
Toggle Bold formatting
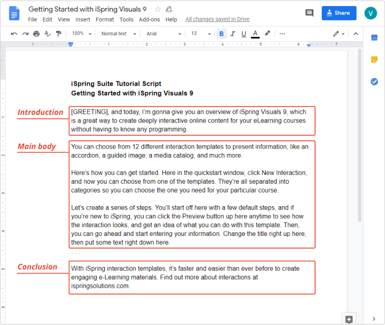pyautogui.click(x=222, y=34)
